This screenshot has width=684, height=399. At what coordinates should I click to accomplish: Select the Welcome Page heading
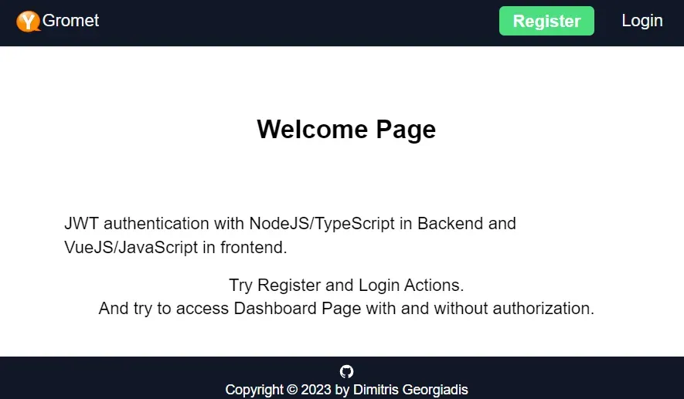(346, 129)
